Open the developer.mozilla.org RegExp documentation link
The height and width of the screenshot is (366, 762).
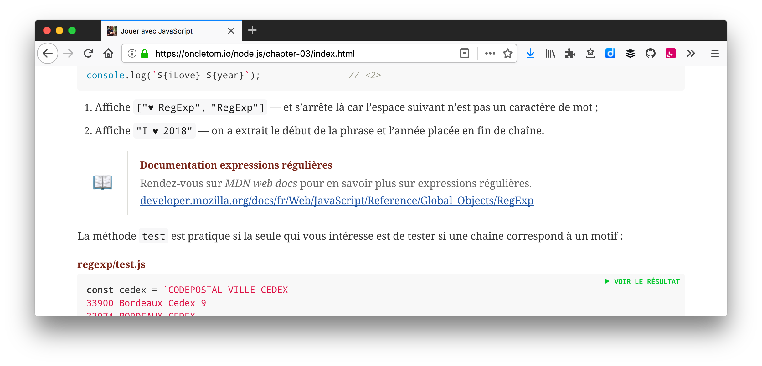[337, 201]
